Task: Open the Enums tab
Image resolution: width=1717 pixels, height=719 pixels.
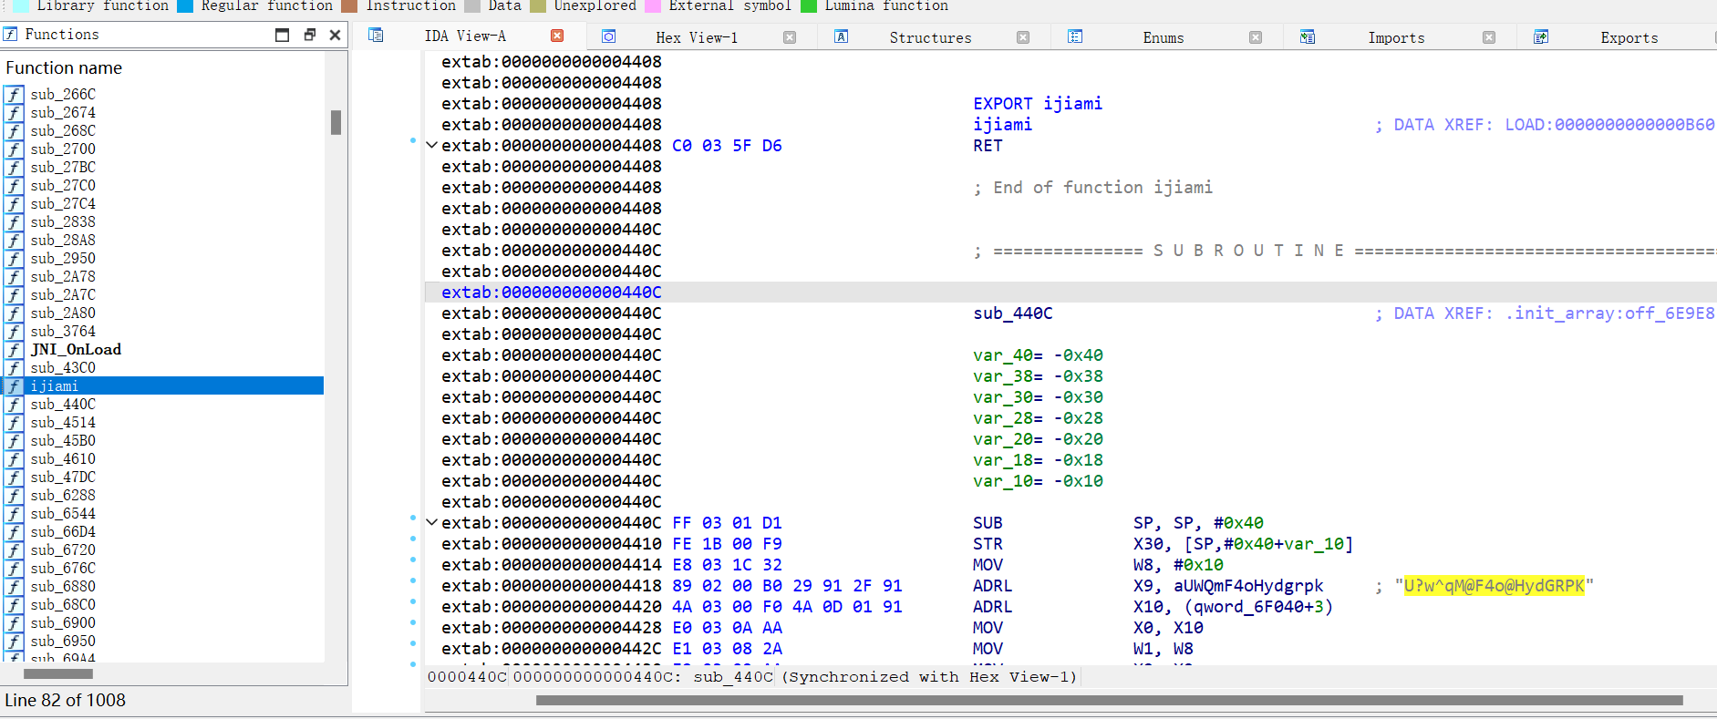Action: pos(1164,37)
